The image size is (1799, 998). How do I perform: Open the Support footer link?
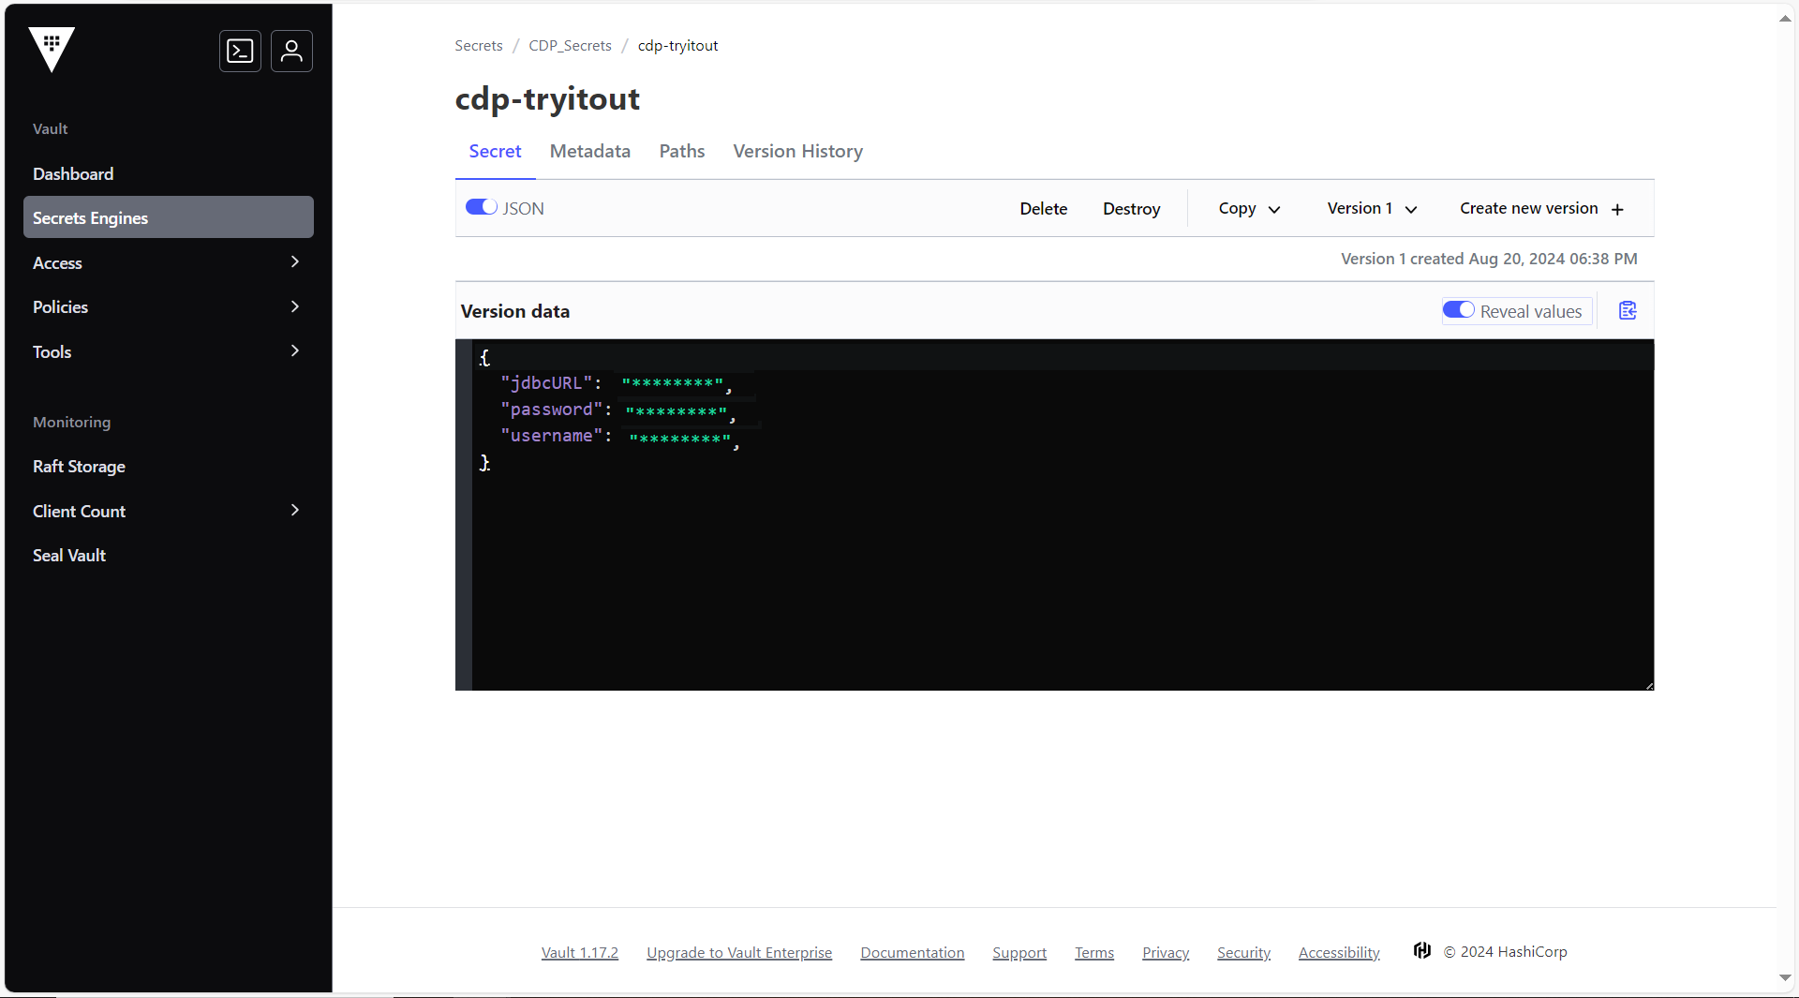pos(1019,952)
